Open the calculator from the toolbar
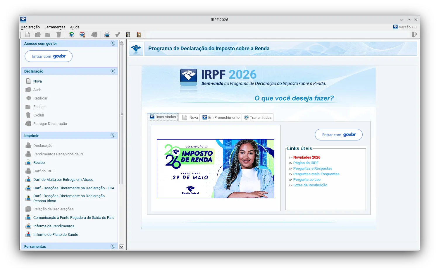Viewport: 439px width, 273px height. (128, 35)
